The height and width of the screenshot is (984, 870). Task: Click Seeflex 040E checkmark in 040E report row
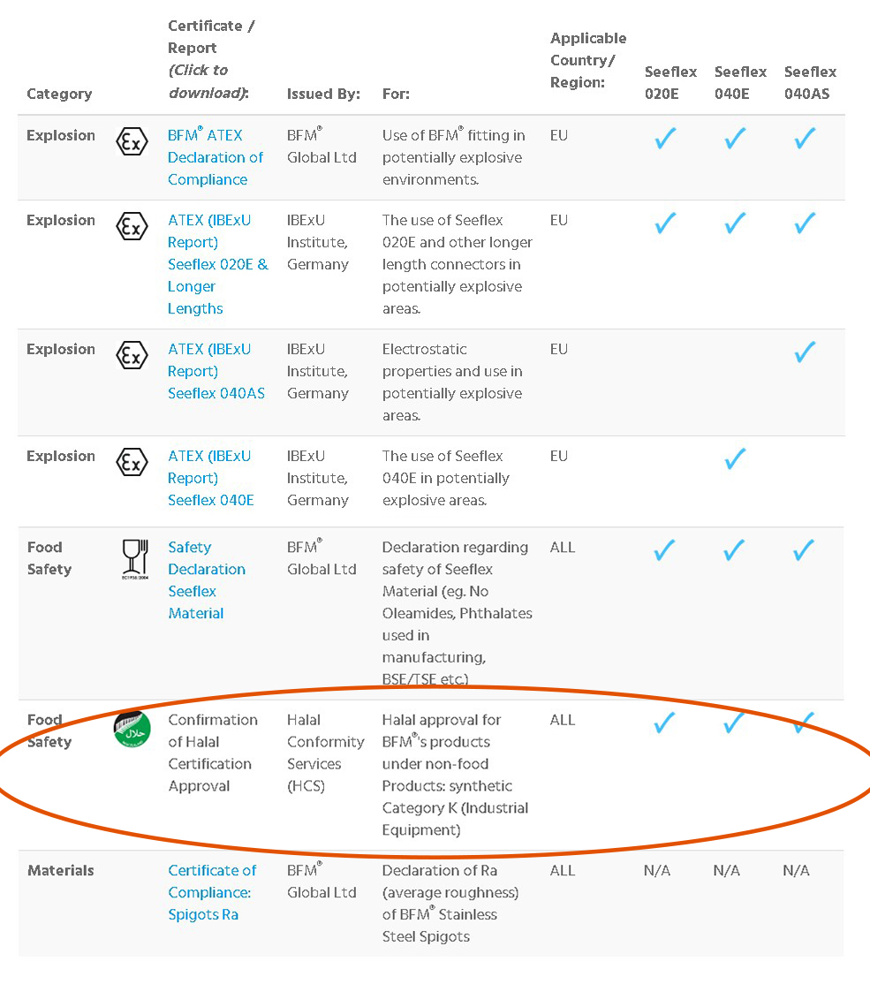point(735,459)
